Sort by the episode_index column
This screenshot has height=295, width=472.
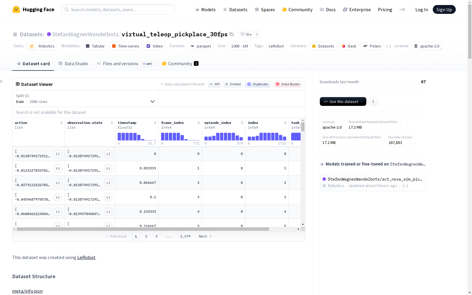(242, 123)
